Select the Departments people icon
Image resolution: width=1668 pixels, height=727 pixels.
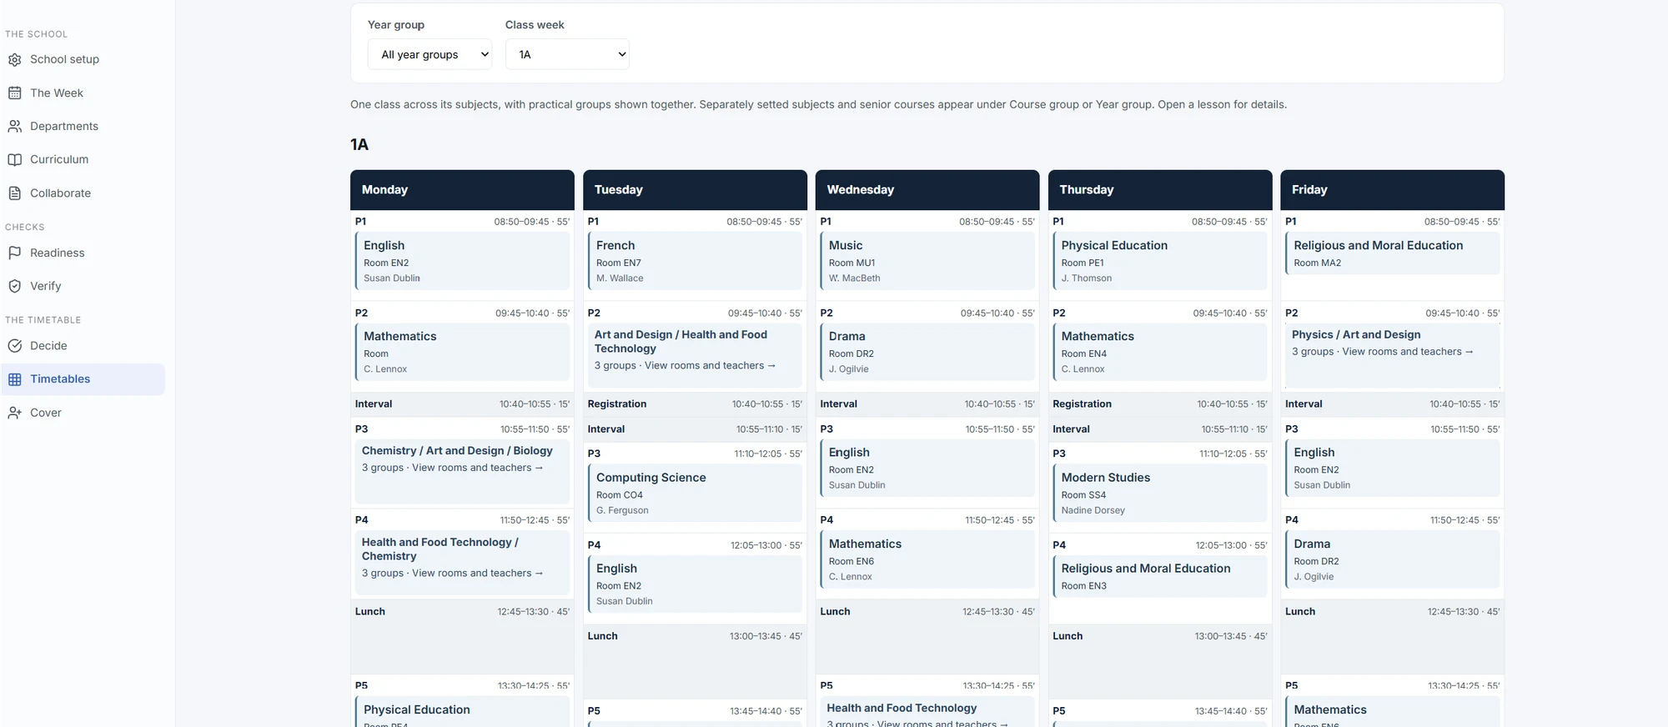[14, 127]
